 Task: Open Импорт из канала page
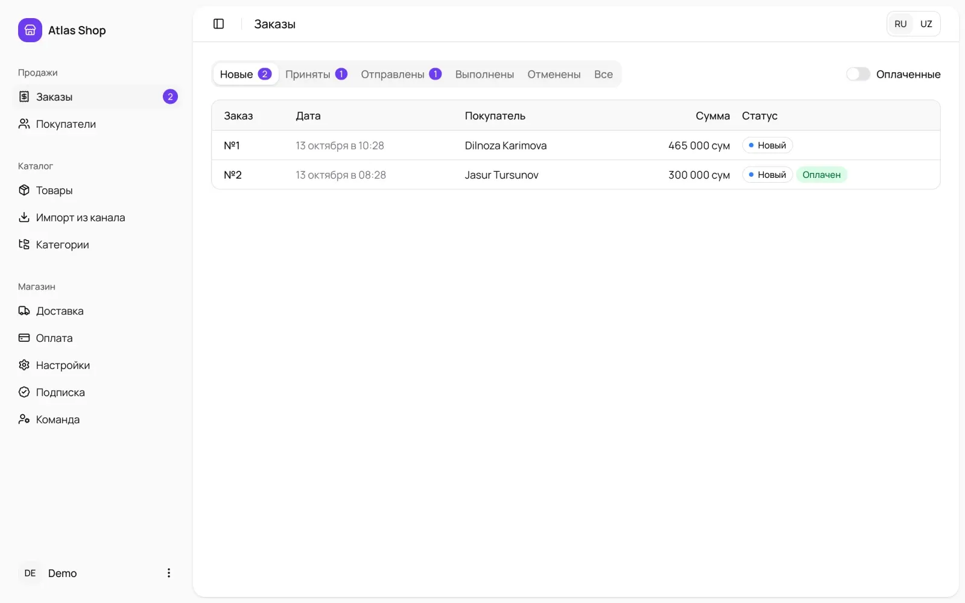pyautogui.click(x=96, y=217)
